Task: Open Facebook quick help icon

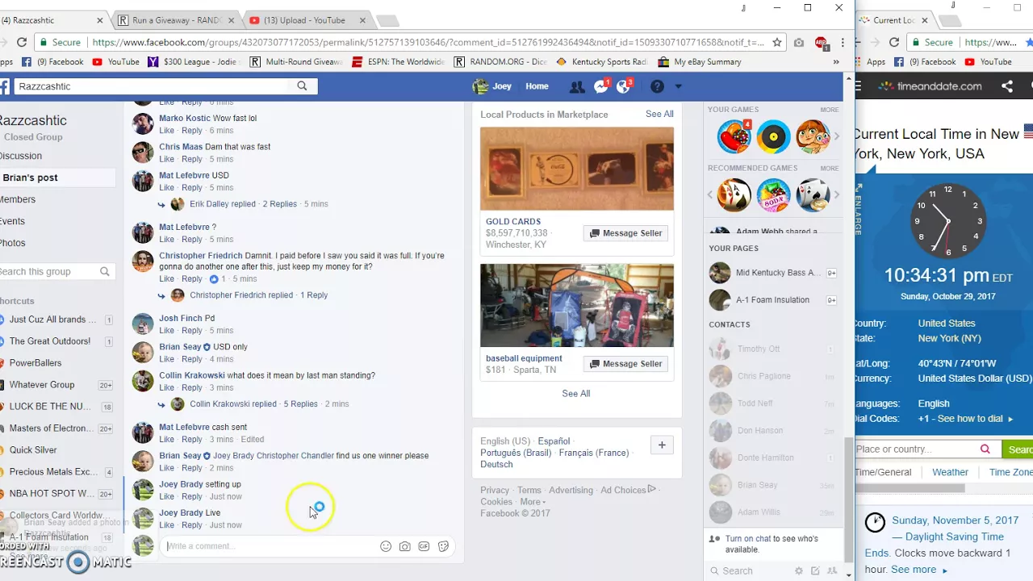Action: coord(657,86)
